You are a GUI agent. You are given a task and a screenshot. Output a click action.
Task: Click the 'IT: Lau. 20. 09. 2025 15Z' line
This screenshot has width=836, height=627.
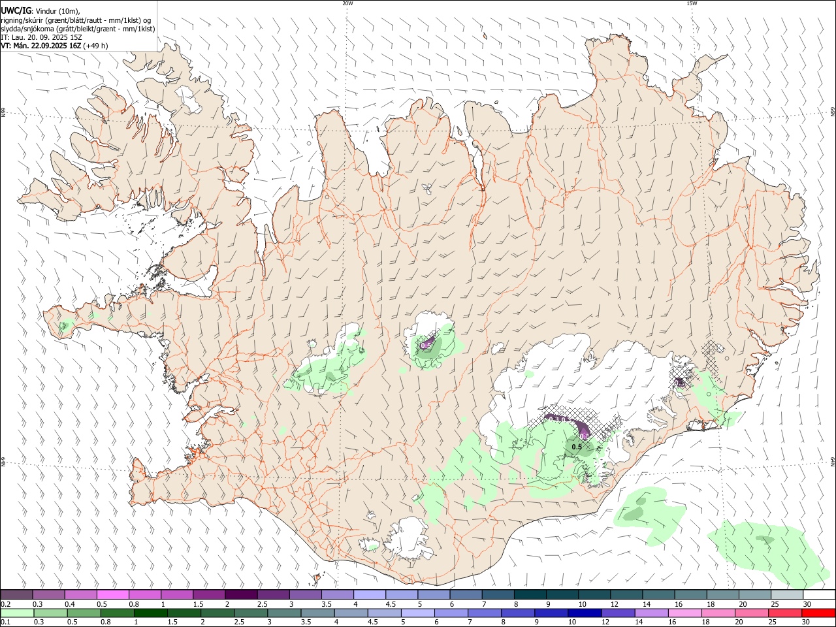[x=41, y=37]
